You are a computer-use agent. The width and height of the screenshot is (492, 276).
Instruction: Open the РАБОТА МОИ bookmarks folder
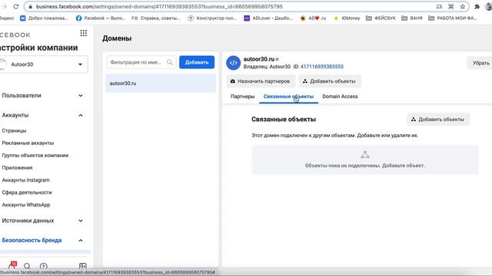tap(453, 18)
